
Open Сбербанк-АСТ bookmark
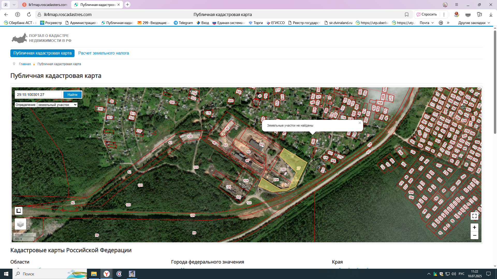[20, 23]
